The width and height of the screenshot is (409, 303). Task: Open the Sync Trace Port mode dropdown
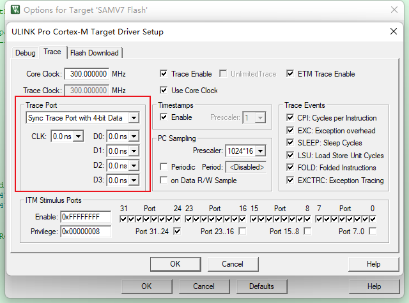[133, 118]
